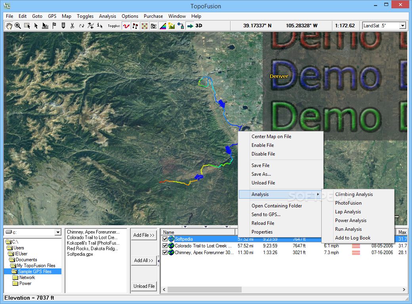Click the Add File >> button

pyautogui.click(x=144, y=235)
